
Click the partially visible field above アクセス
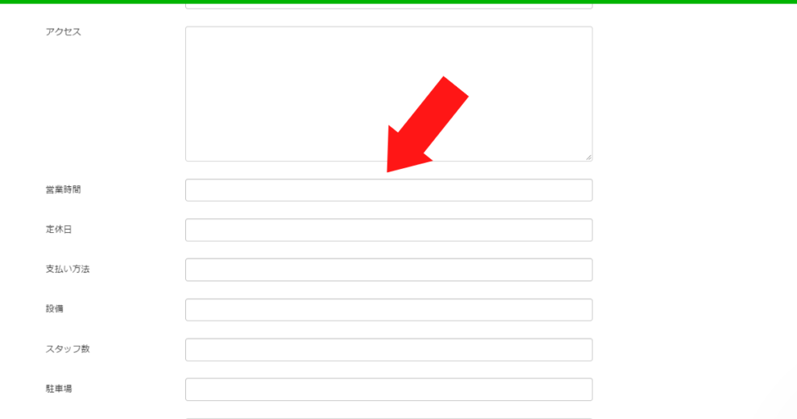point(389,6)
